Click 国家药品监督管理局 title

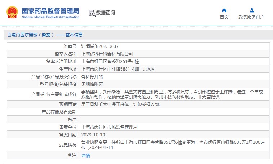50,11
